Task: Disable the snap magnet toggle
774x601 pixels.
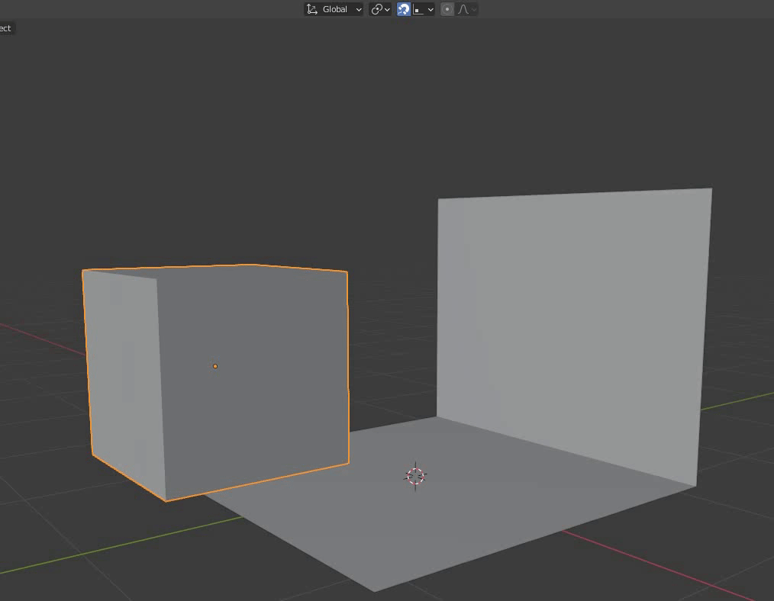Action: pyautogui.click(x=404, y=9)
